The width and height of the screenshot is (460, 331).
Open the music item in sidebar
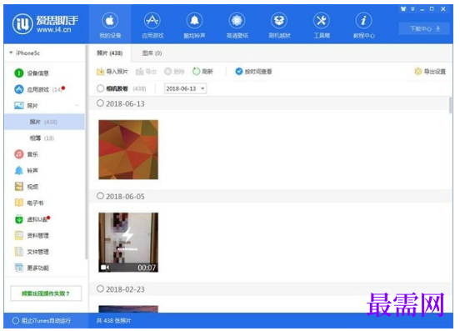(x=27, y=154)
